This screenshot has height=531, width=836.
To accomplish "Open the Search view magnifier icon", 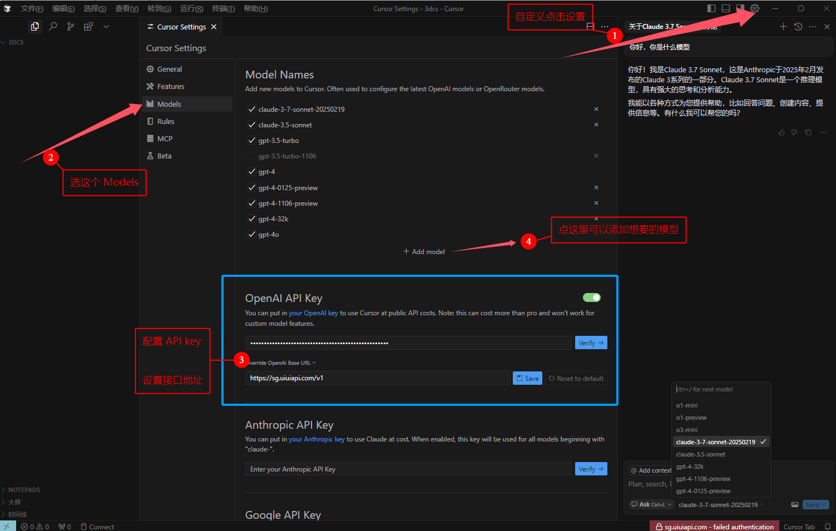I will point(53,26).
